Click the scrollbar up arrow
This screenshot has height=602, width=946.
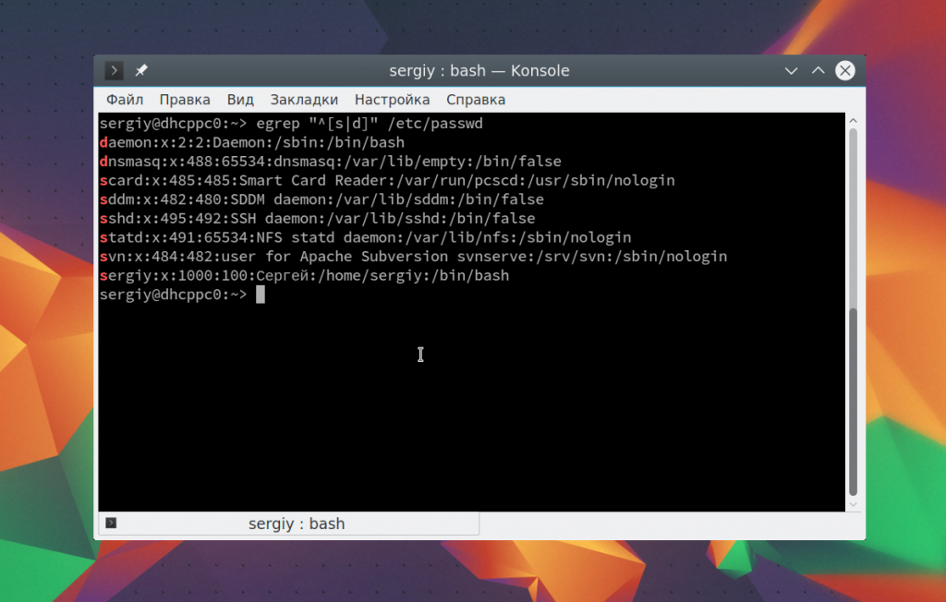(x=853, y=121)
